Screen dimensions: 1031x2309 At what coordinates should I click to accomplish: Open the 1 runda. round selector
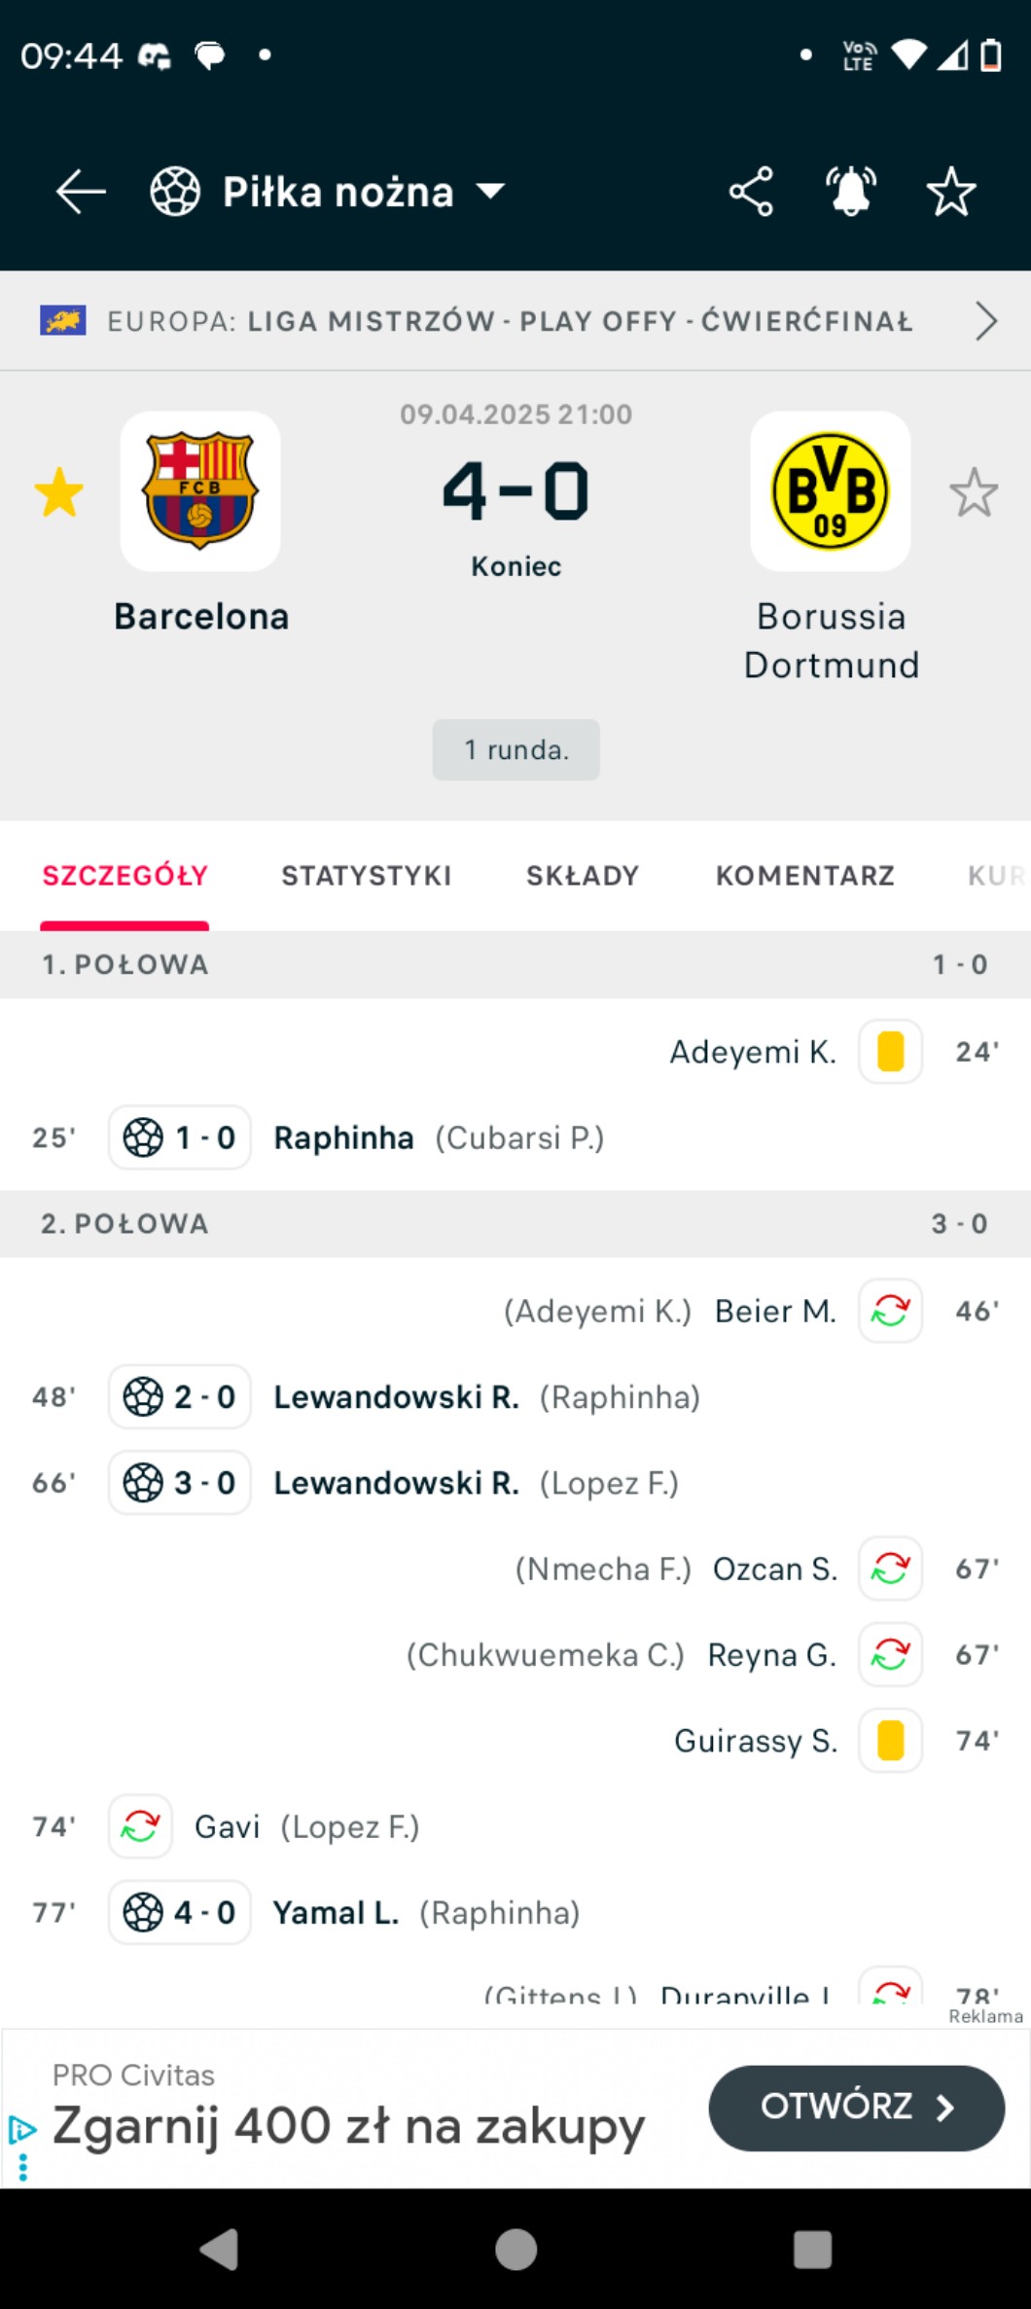515,749
